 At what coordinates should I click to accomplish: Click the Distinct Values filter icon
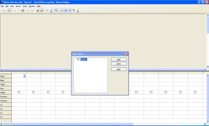(74, 10)
